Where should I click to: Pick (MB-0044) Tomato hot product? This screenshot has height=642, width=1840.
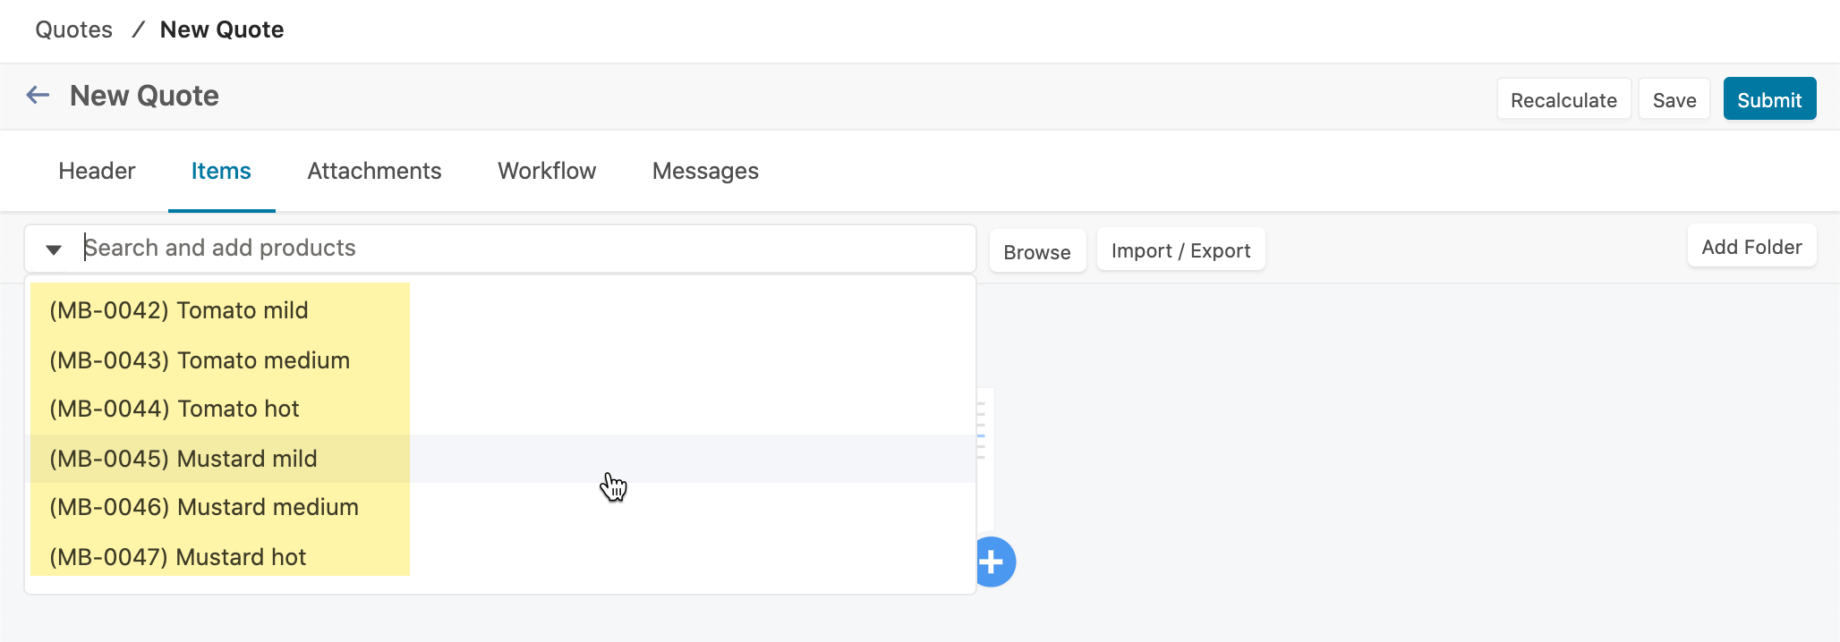click(x=175, y=409)
